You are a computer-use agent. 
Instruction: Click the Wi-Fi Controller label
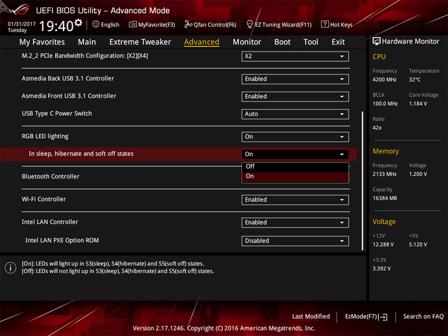point(44,199)
